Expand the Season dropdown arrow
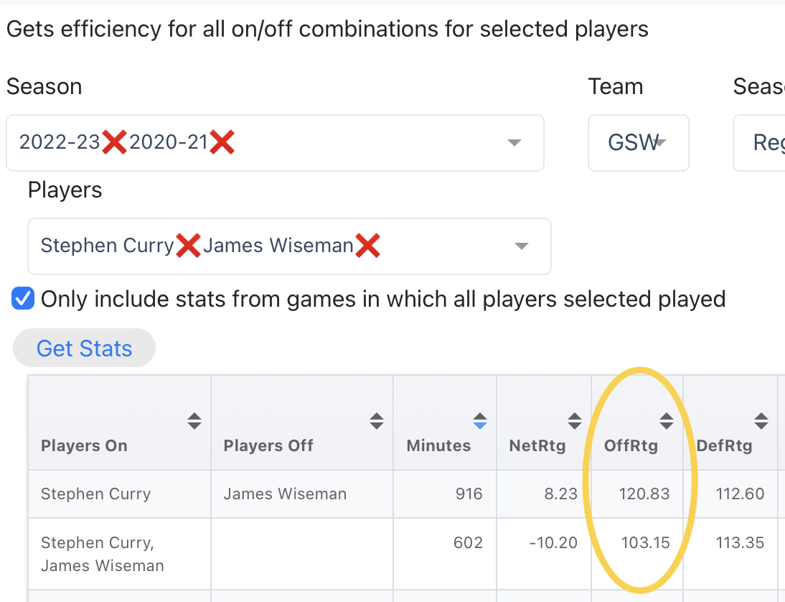The image size is (785, 602). (514, 143)
